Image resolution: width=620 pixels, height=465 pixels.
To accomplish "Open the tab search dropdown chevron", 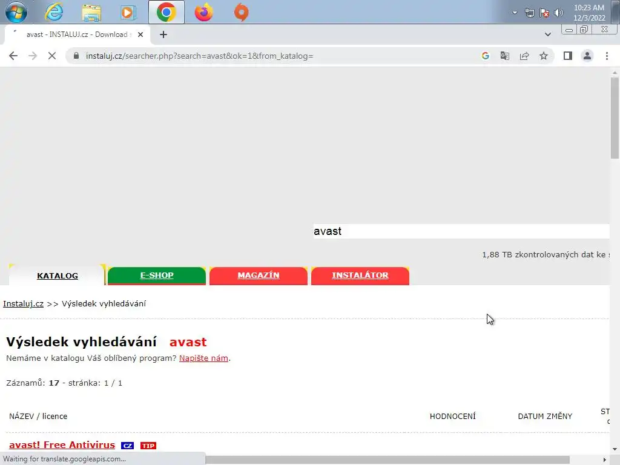I will tap(547, 35).
